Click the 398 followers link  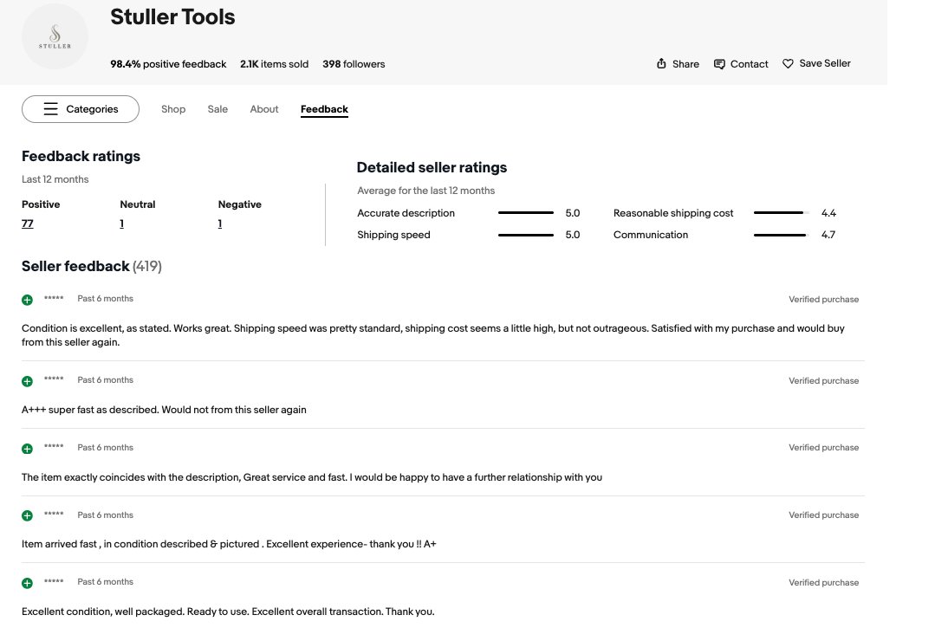[354, 63]
